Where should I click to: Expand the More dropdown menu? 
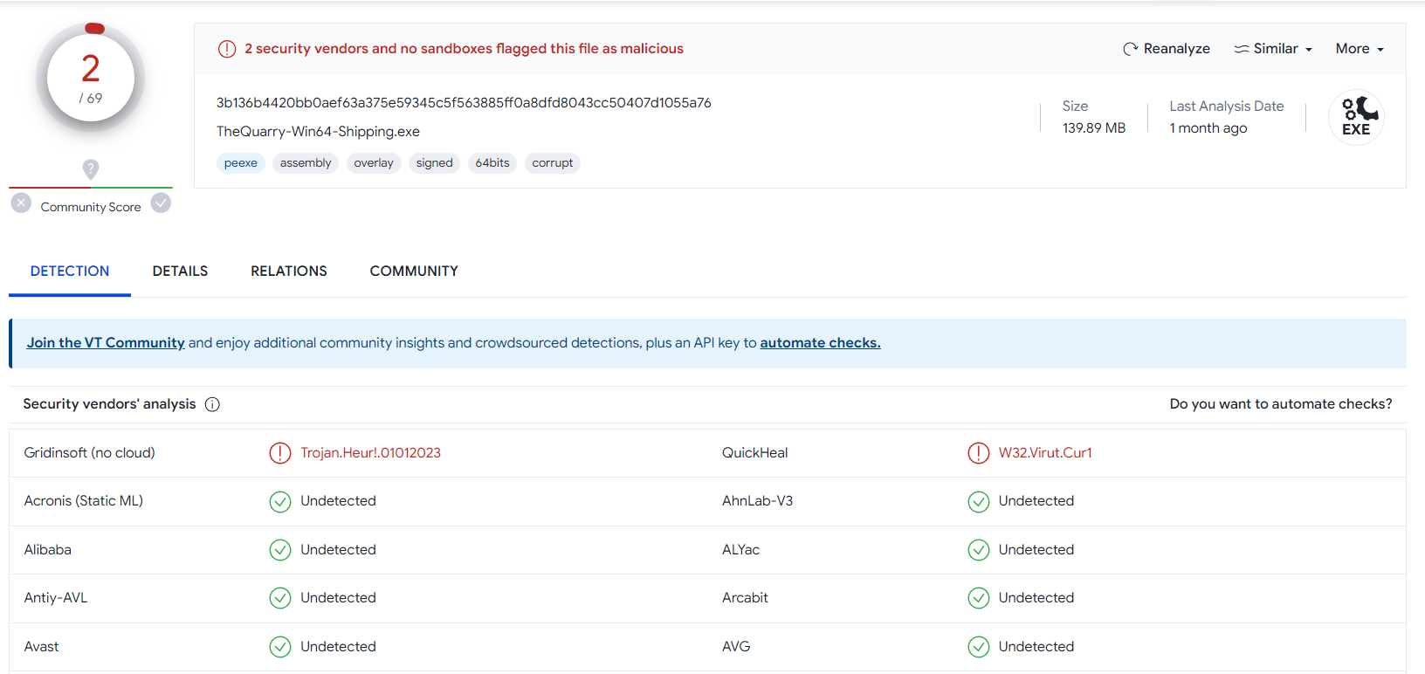[x=1359, y=49]
